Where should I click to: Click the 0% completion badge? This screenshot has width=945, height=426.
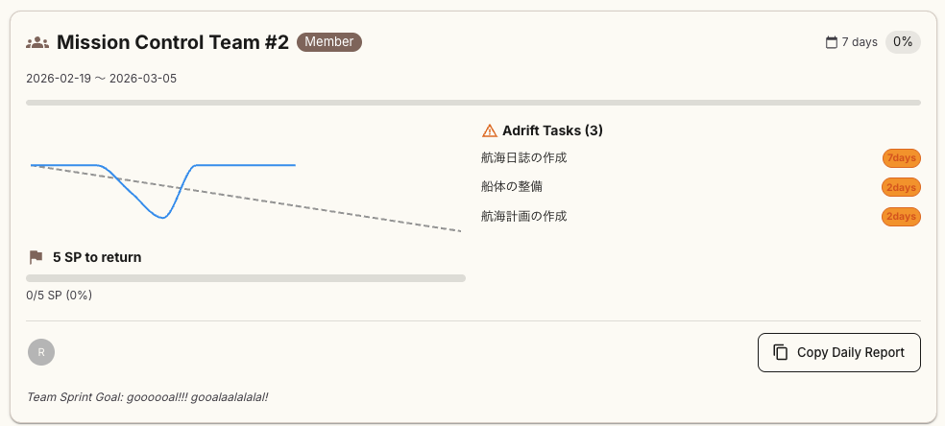pyautogui.click(x=903, y=42)
